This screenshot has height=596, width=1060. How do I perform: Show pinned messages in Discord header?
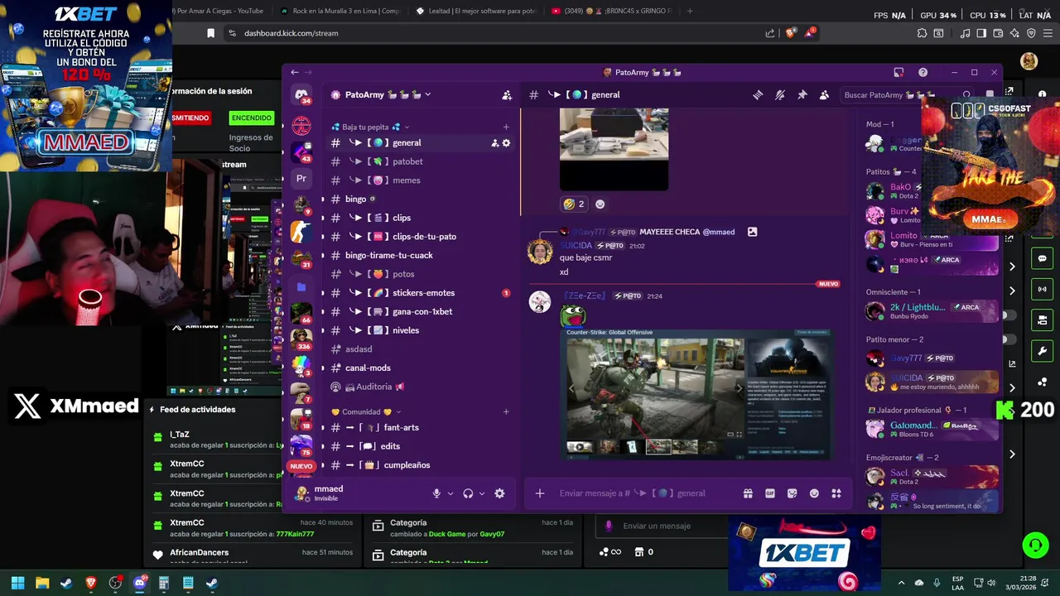[802, 95]
